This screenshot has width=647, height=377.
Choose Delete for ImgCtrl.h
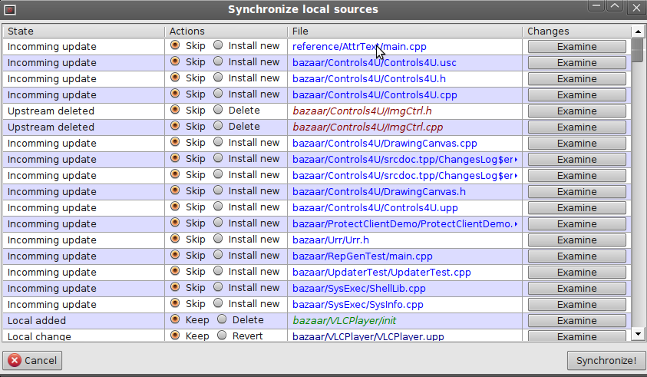click(218, 111)
